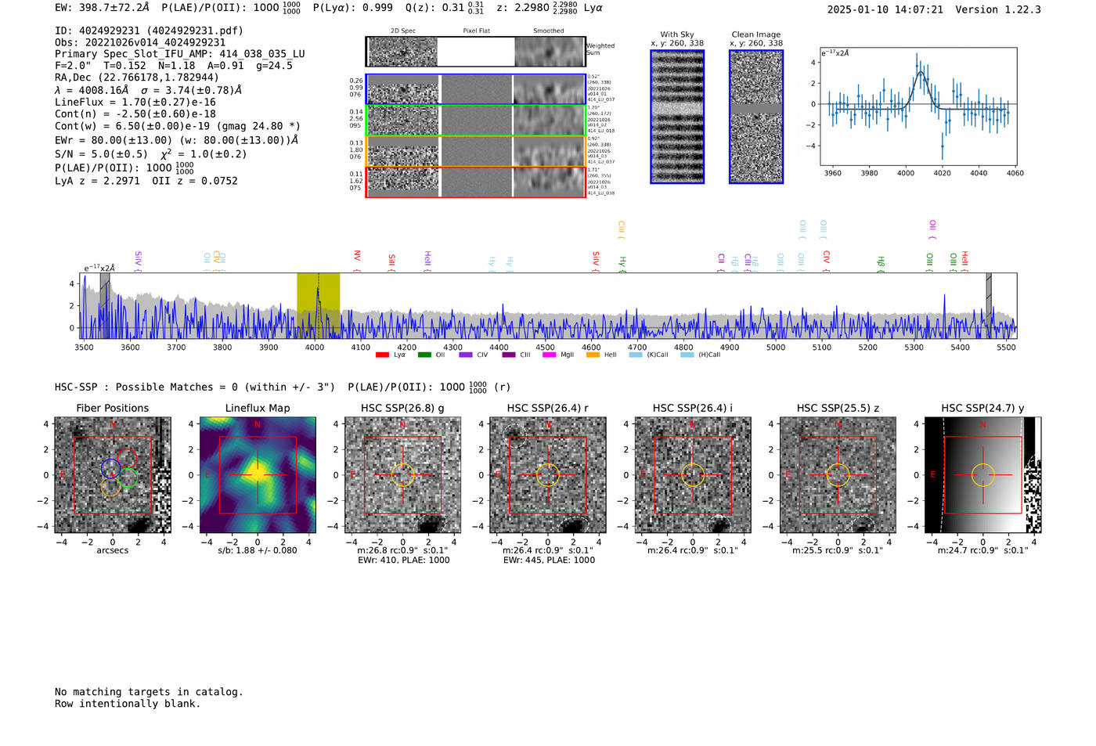The width and height of the screenshot is (1096, 746).
Task: Open the HSC SSP(26.4) r cutout
Action: [548, 475]
